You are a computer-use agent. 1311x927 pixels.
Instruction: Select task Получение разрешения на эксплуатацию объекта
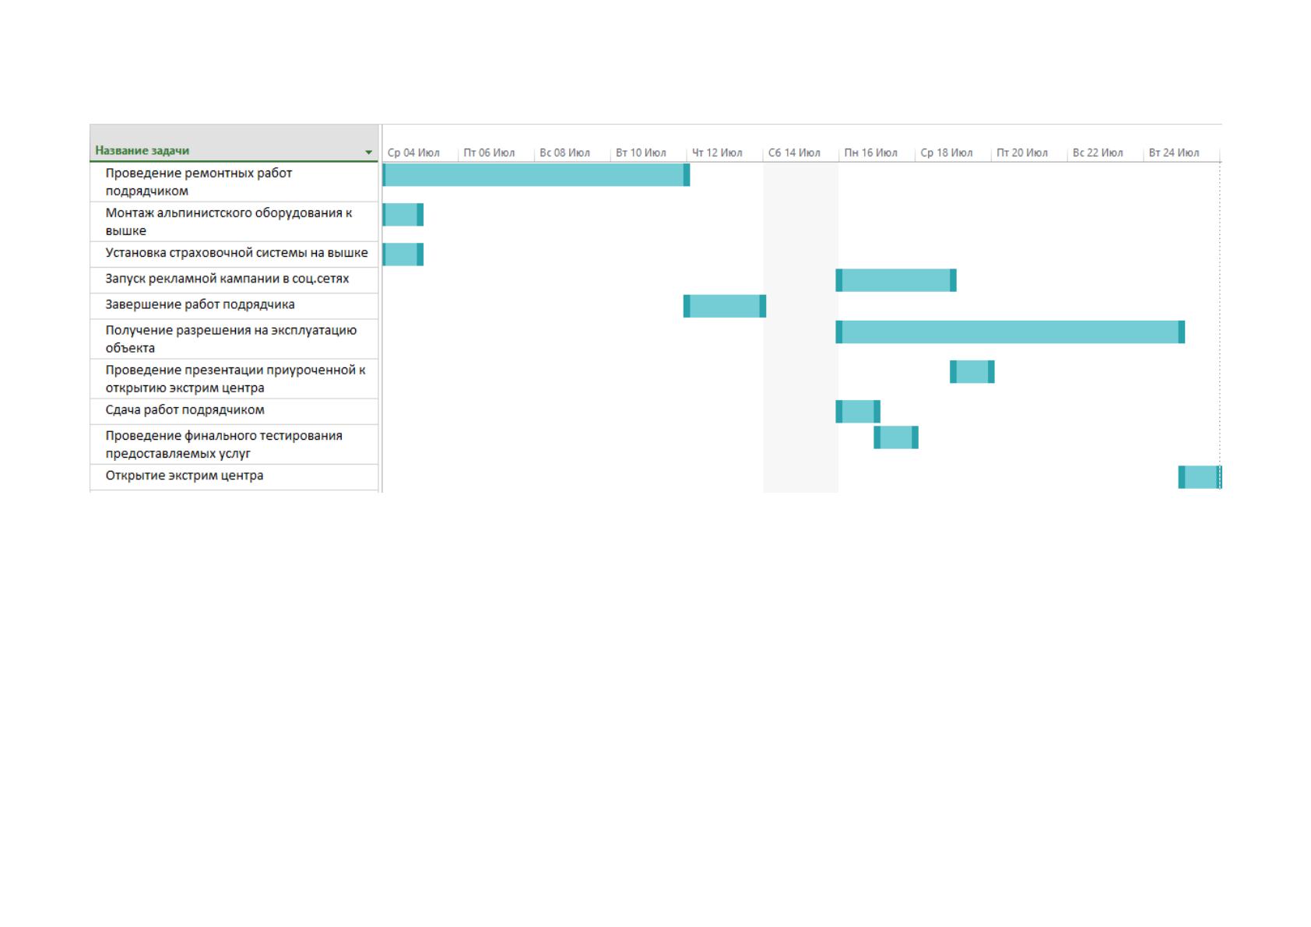234,339
